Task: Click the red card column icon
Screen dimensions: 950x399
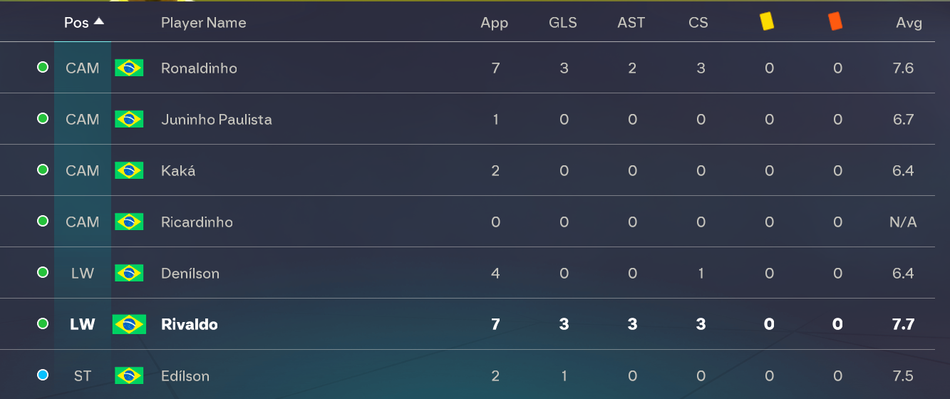Action: coord(835,22)
